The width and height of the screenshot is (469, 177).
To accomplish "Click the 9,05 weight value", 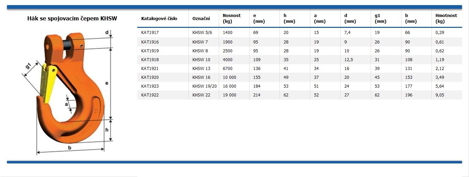I will click(x=440, y=95).
